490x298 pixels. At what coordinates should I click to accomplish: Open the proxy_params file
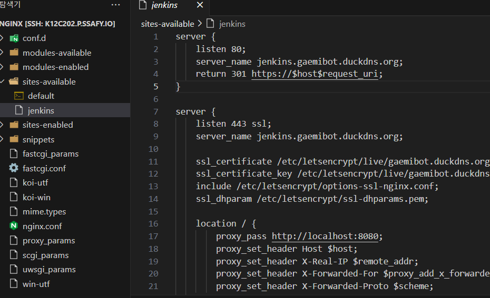click(x=49, y=241)
